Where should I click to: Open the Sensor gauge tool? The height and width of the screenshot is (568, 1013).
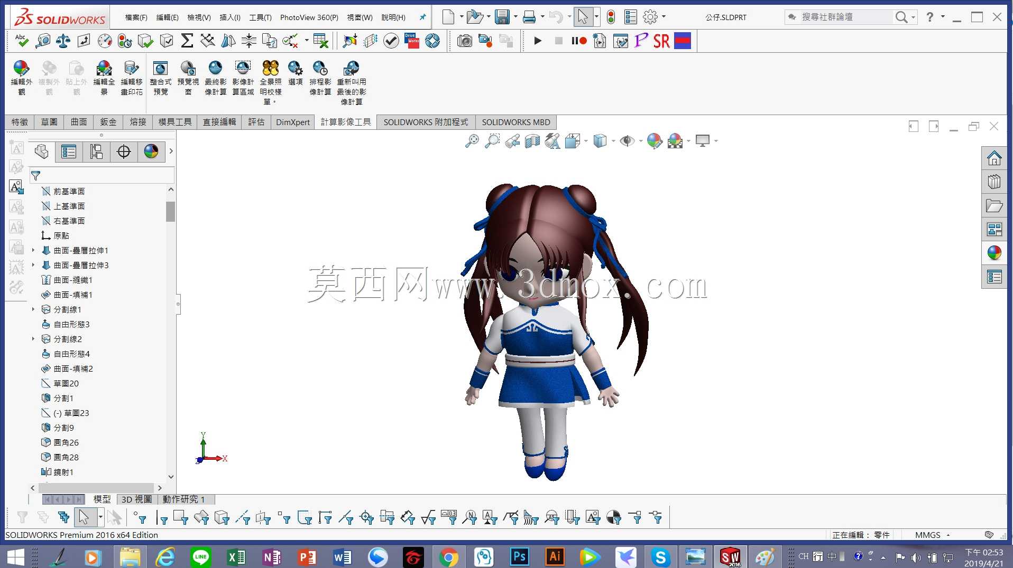[105, 41]
